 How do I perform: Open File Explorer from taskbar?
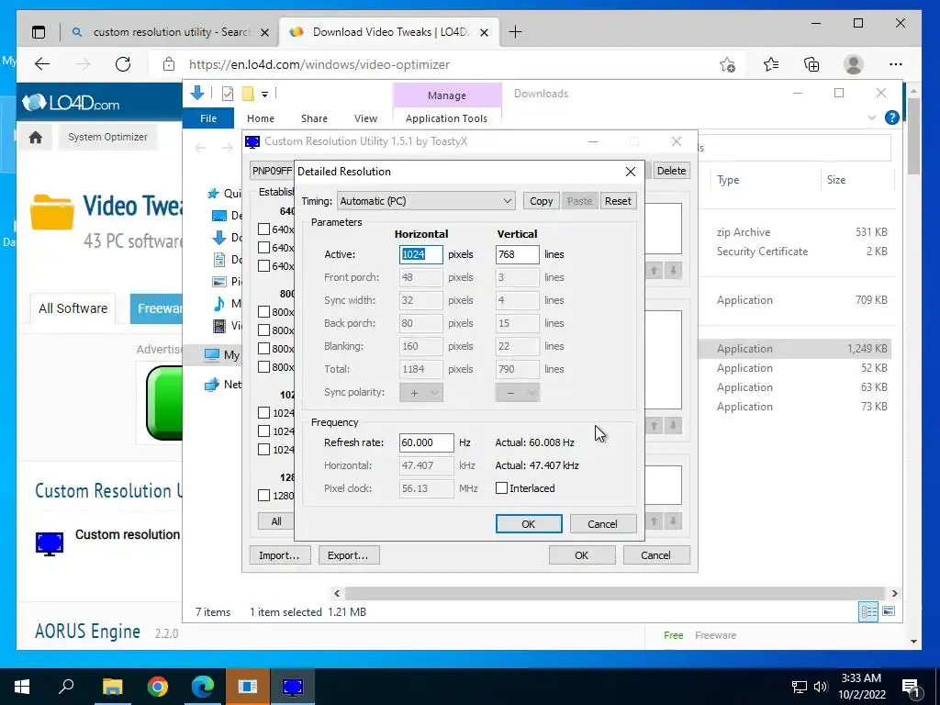112,687
